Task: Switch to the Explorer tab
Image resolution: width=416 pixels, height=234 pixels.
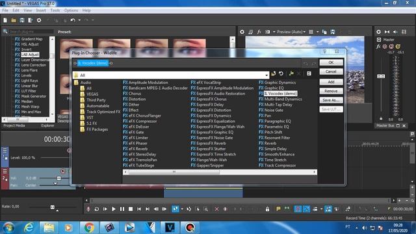Action: (47, 125)
